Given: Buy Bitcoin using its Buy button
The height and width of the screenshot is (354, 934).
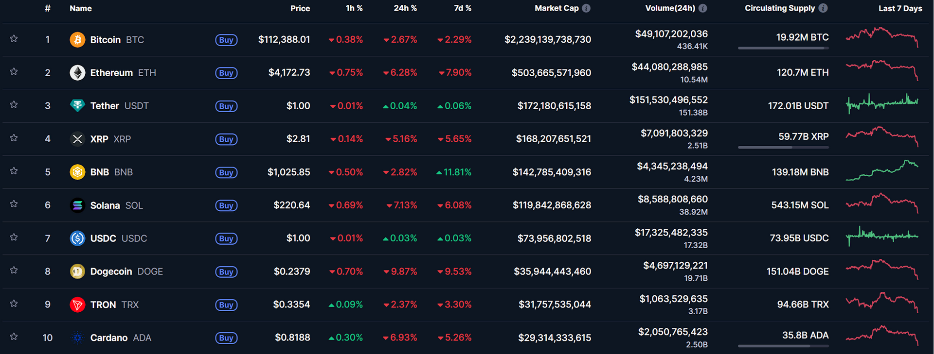Looking at the screenshot, I should pos(226,40).
